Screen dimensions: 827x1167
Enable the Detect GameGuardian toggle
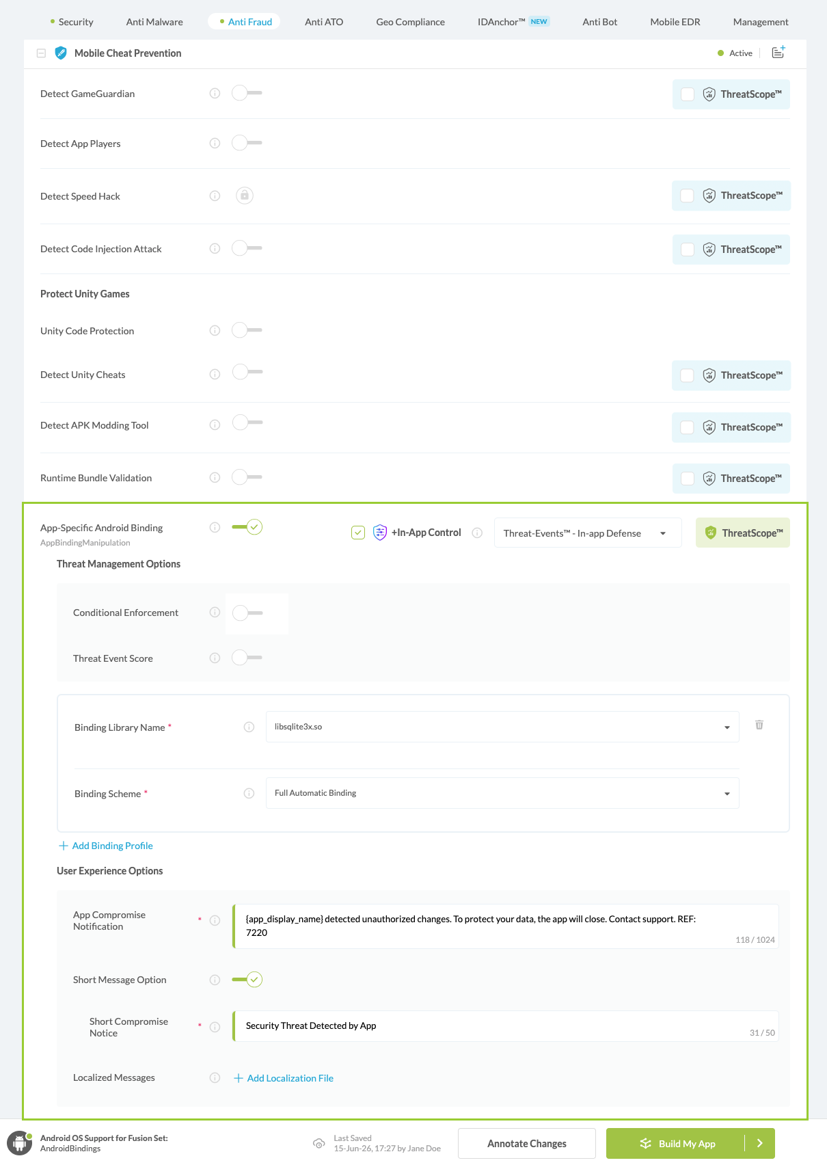coord(247,93)
